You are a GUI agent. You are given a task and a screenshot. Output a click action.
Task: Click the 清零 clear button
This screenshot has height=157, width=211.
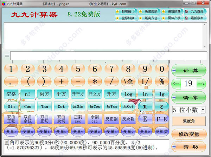tap(189, 97)
